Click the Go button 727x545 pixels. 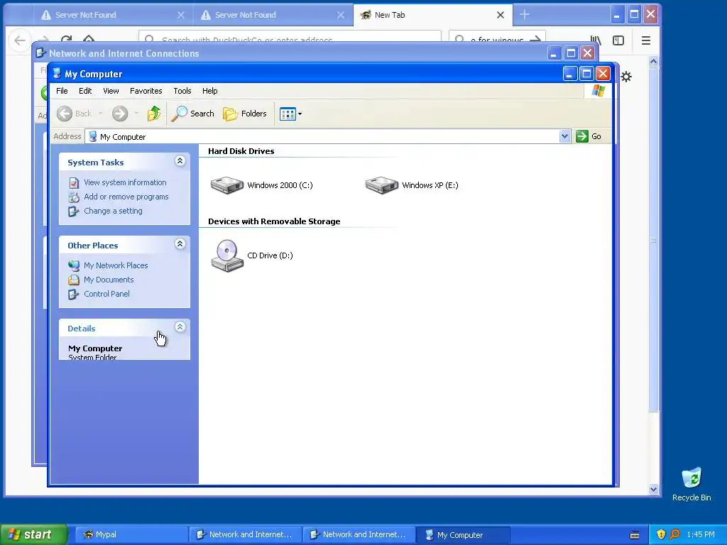[x=589, y=136]
